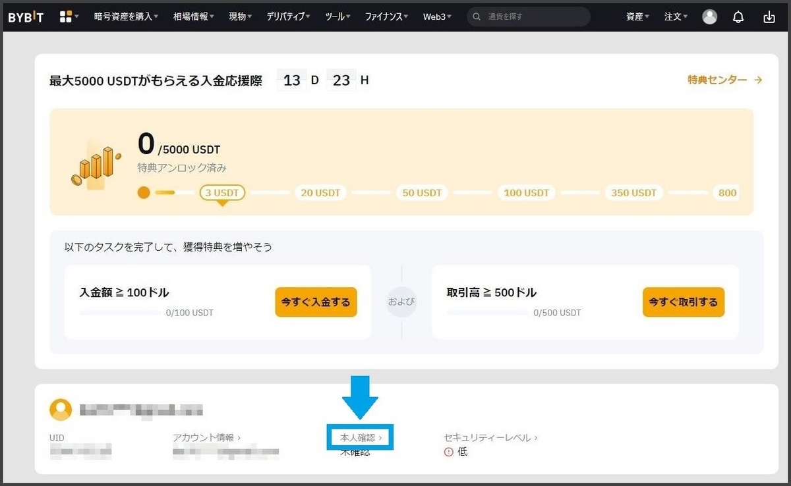The height and width of the screenshot is (486, 791).
Task: Click the Bybit logo
Action: click(x=26, y=17)
